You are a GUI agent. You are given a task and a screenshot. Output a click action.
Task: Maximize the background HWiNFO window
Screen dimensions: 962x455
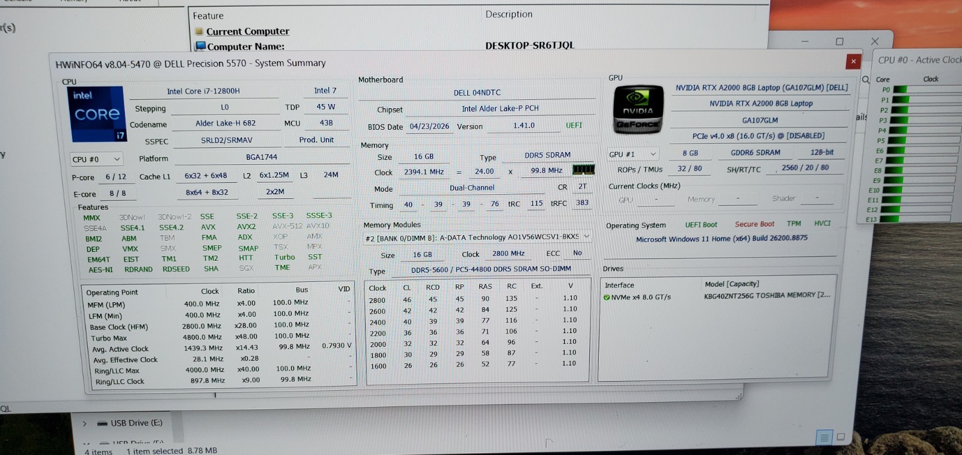[839, 41]
